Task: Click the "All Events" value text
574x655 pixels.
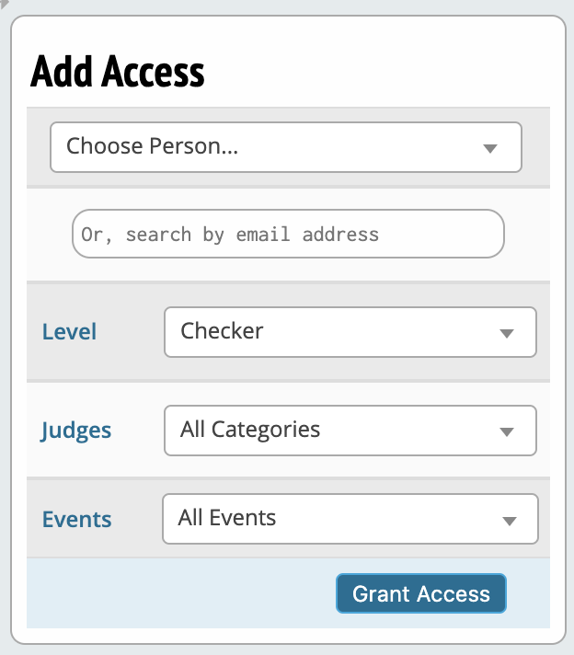Action: [227, 518]
